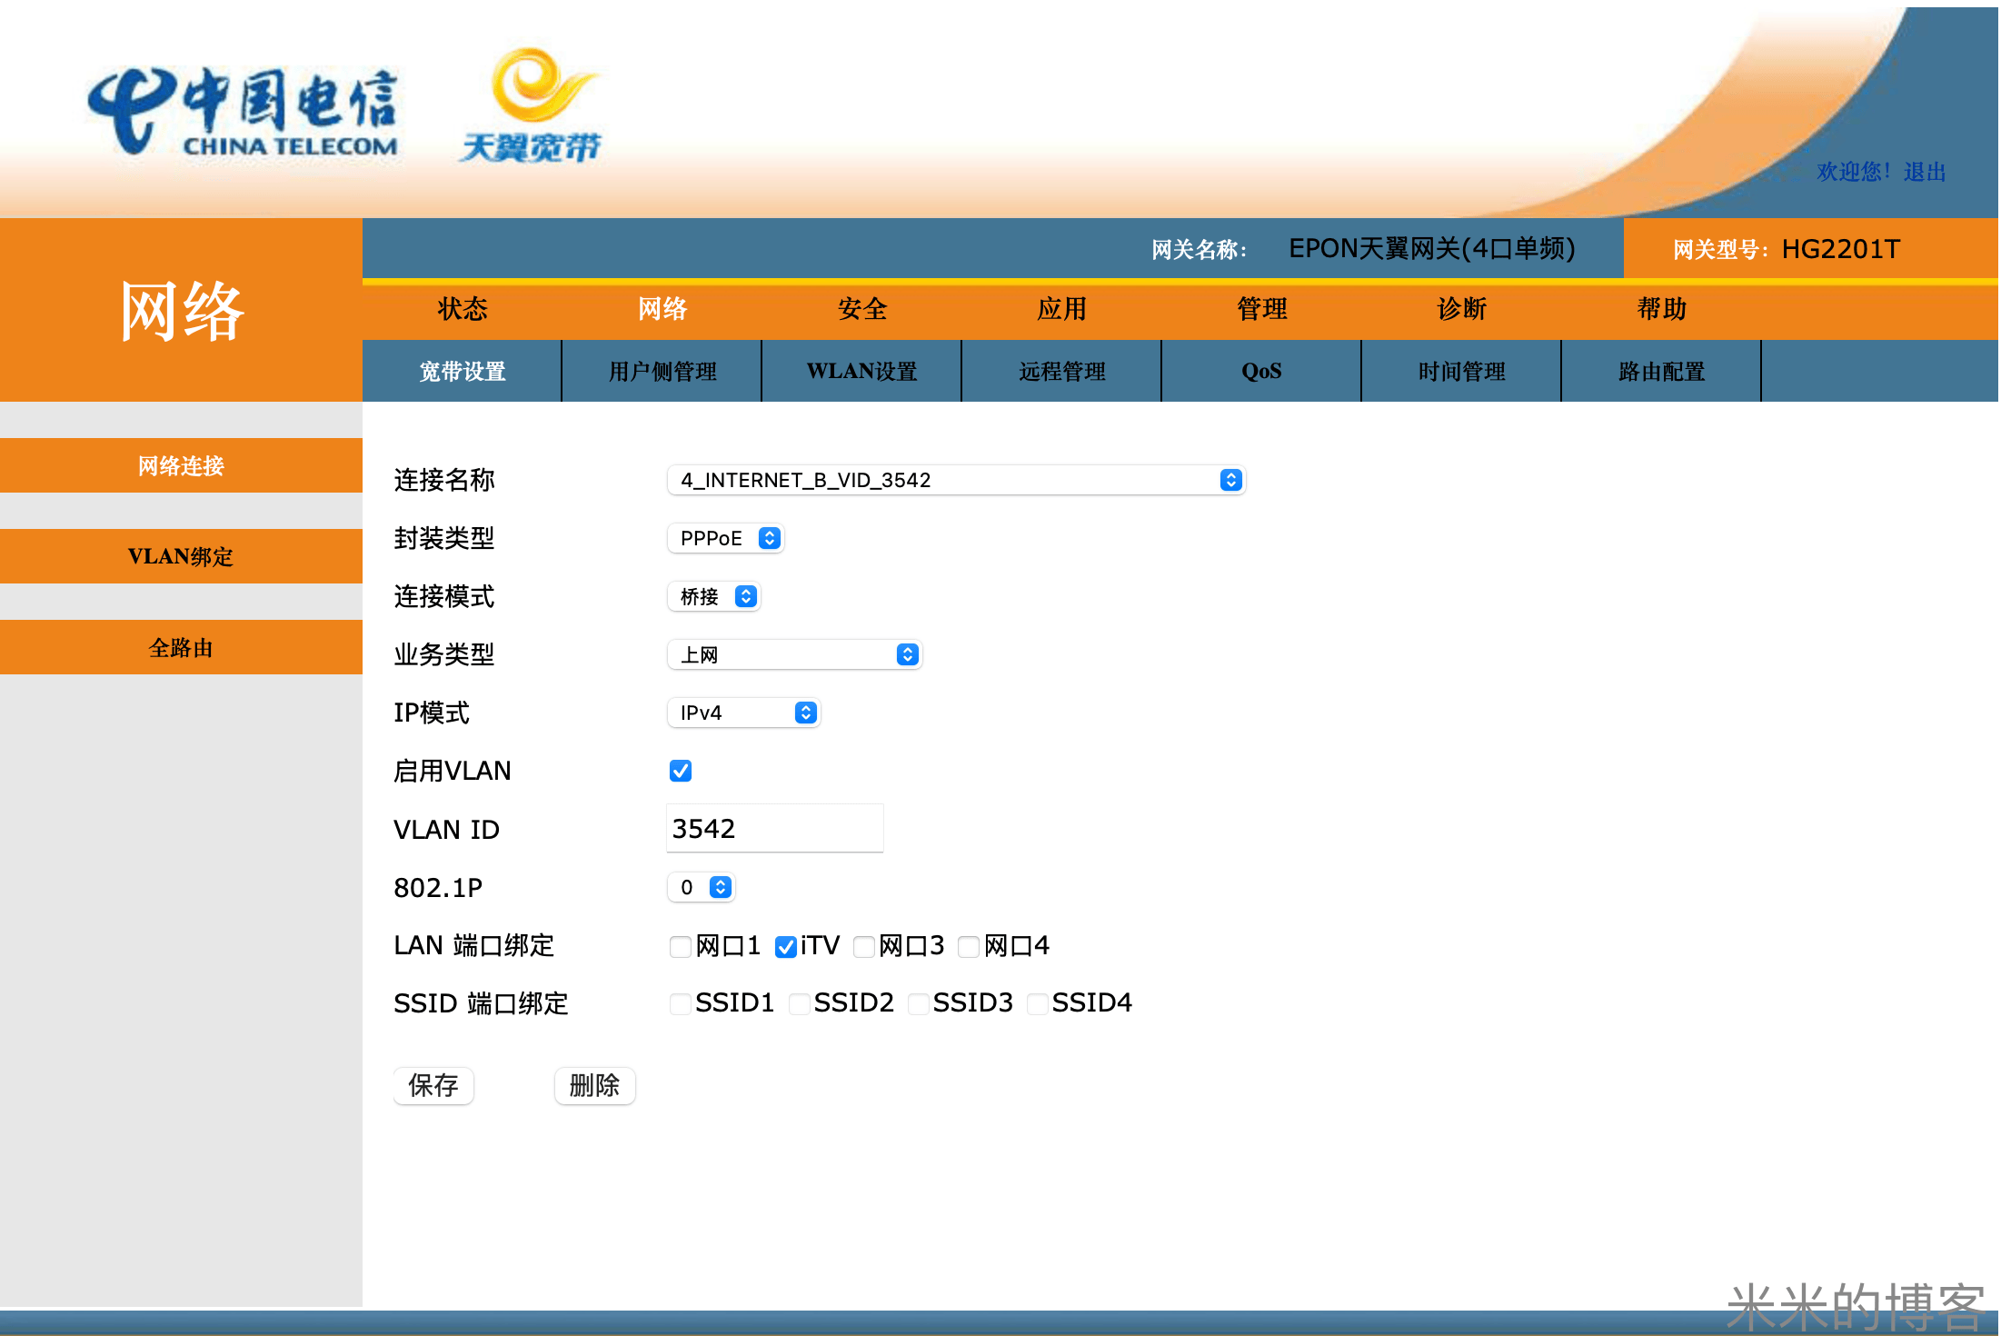Click the 保存 save button
This screenshot has height=1336, width=2001.
click(x=433, y=1085)
